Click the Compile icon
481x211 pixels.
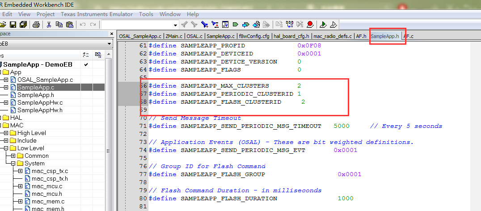(x=279, y=25)
